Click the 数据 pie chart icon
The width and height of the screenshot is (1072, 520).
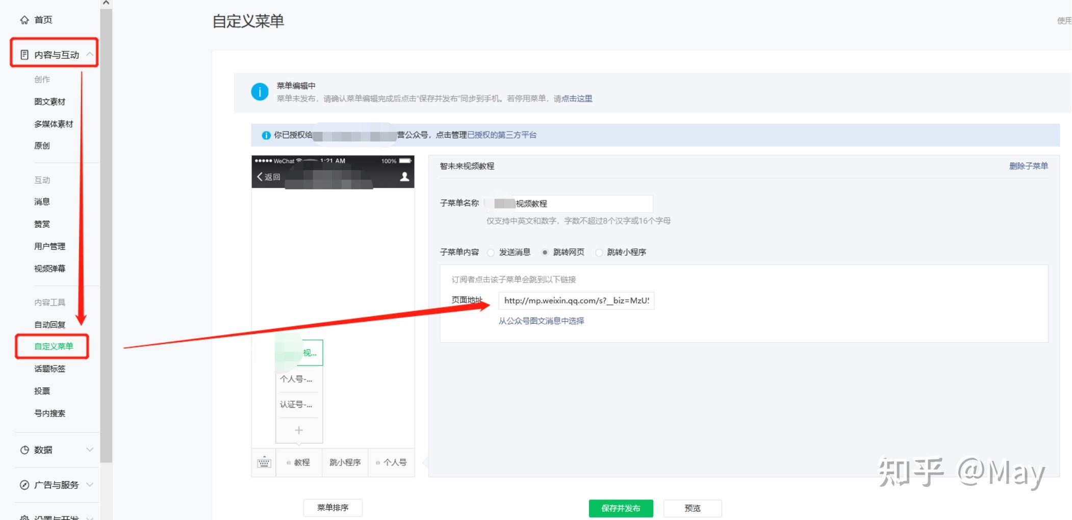point(24,450)
